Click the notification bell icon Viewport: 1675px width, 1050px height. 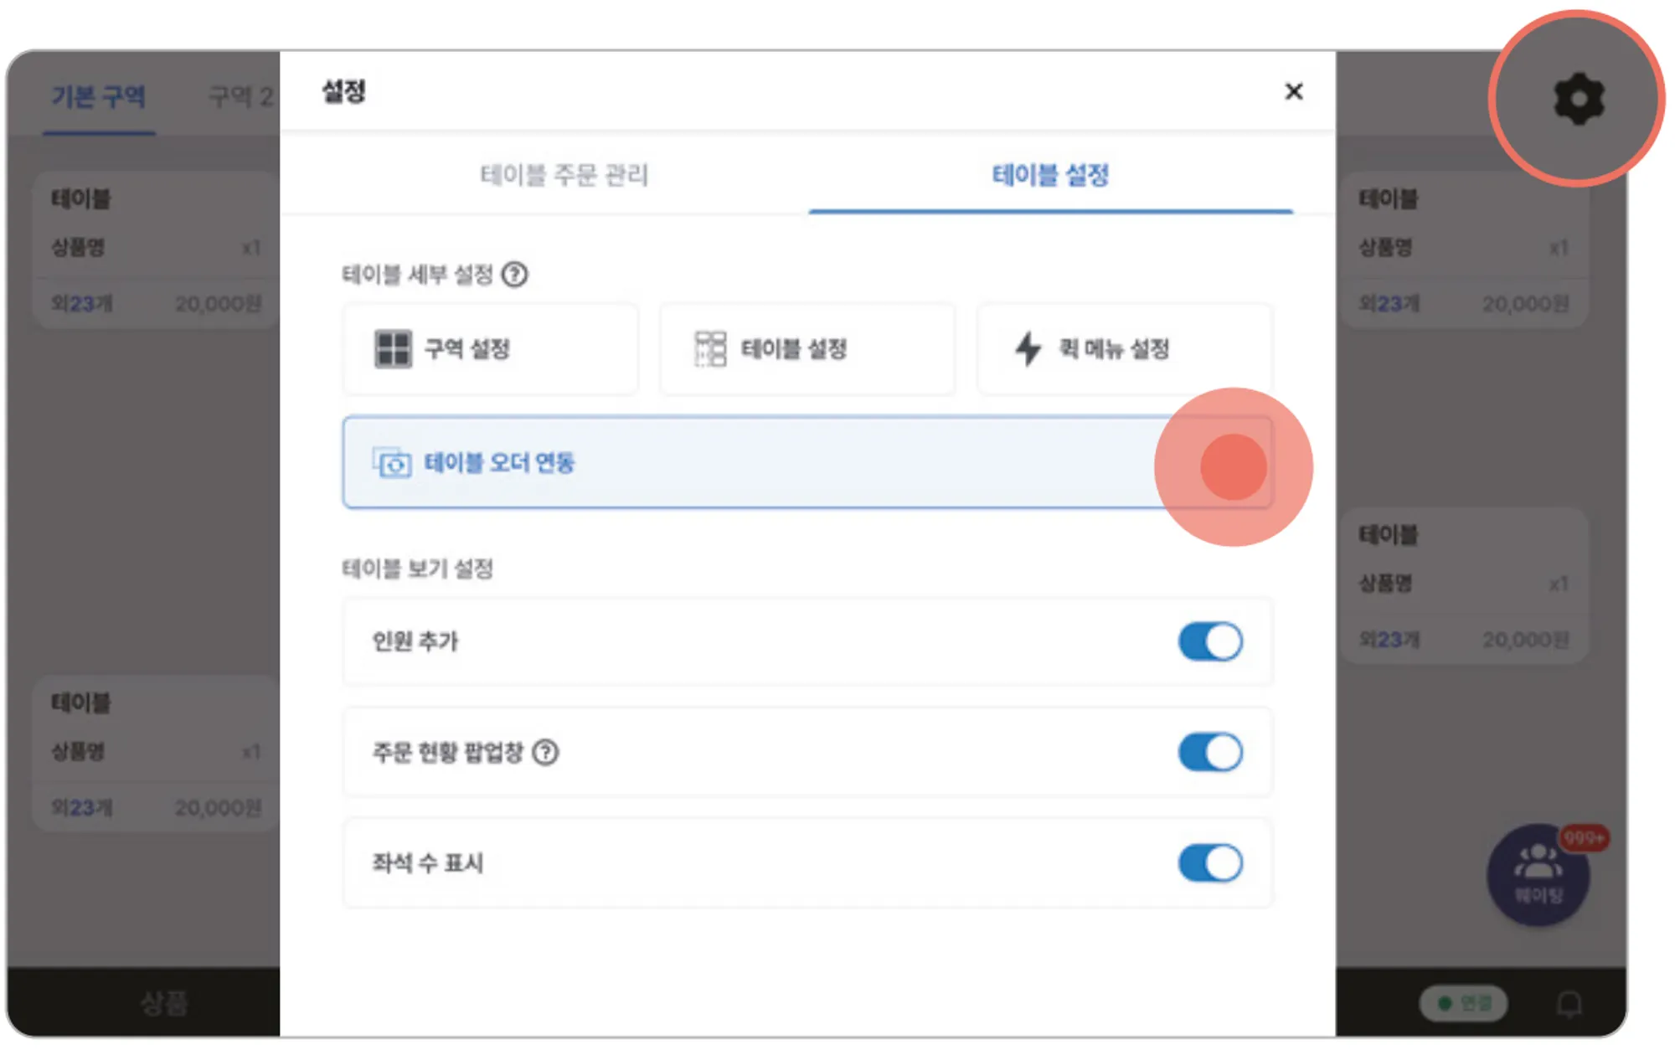pyautogui.click(x=1569, y=1003)
